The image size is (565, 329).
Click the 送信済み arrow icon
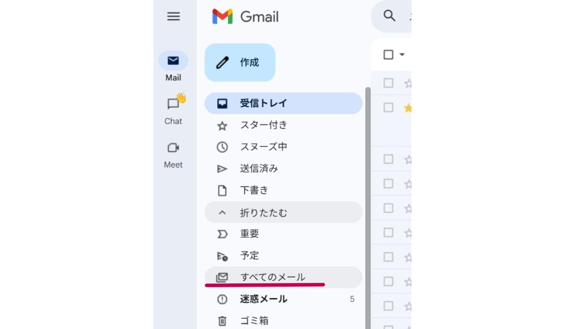click(222, 168)
